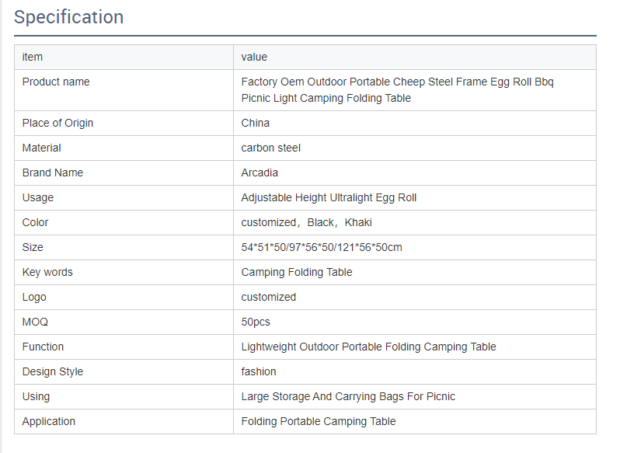Select the Logo row's 'customized' value
The height and width of the screenshot is (453, 634).
pyautogui.click(x=268, y=297)
